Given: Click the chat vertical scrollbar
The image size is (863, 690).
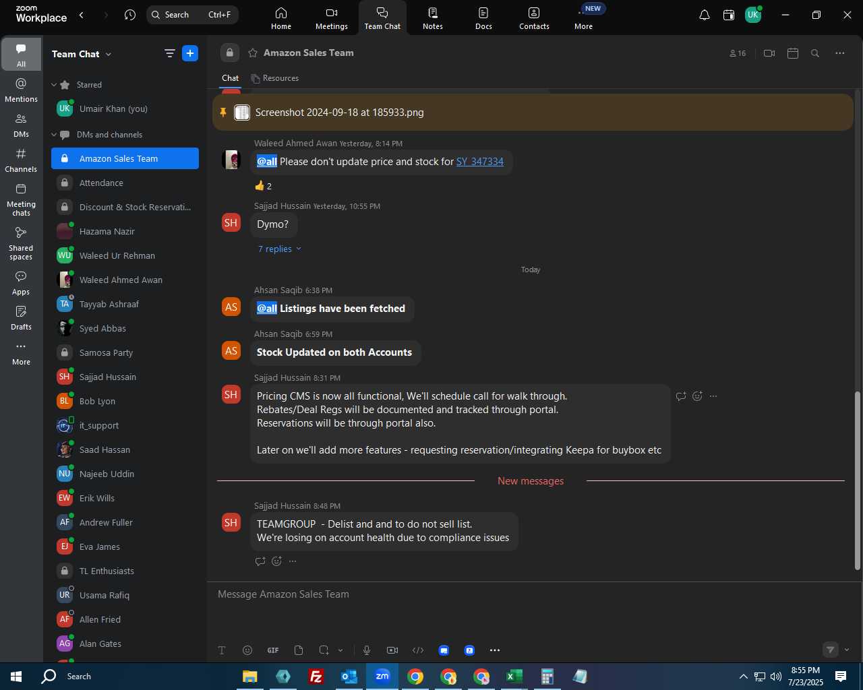Looking at the screenshot, I should [858, 480].
